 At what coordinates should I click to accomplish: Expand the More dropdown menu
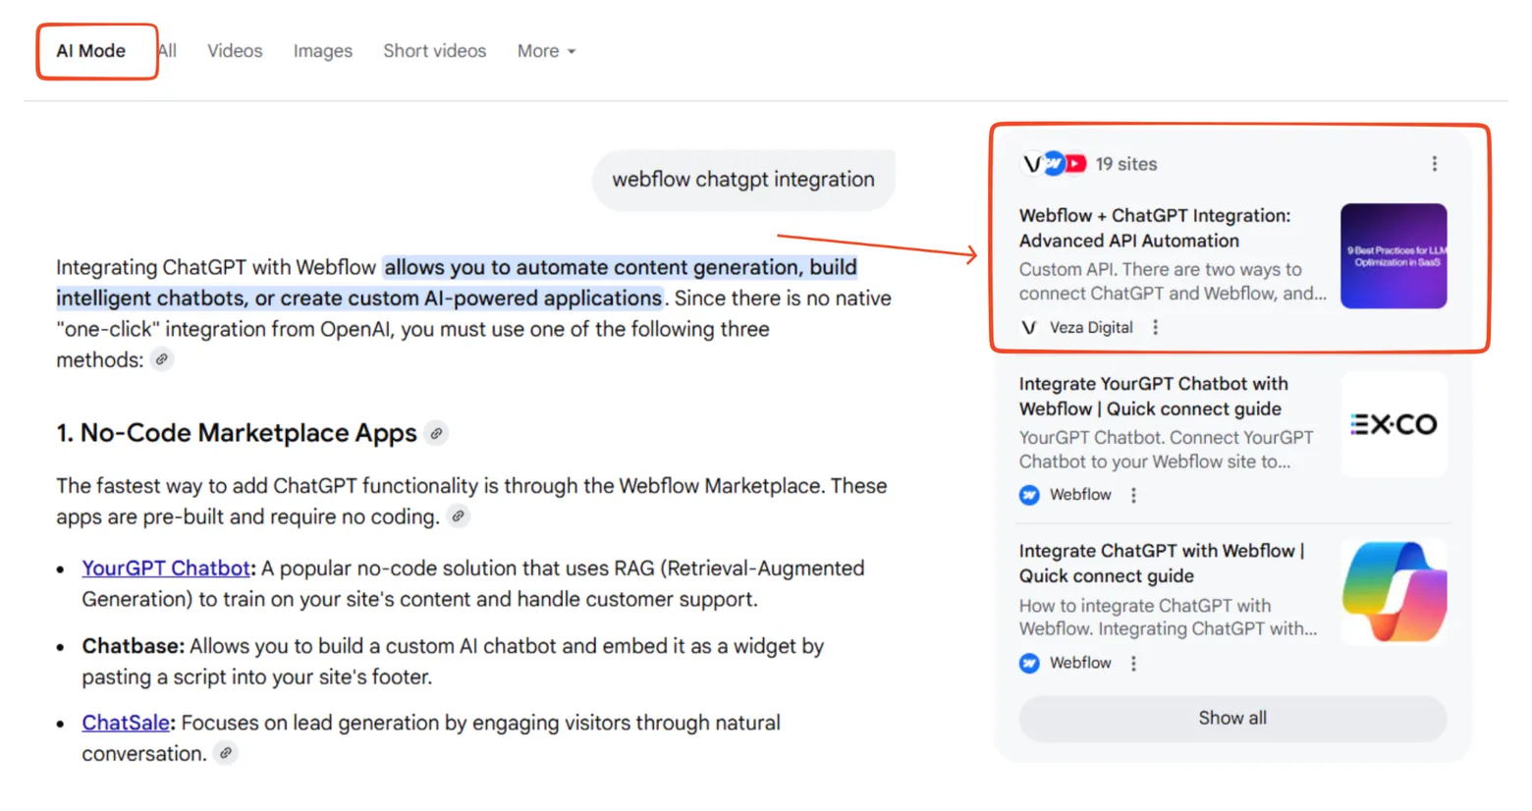546,51
